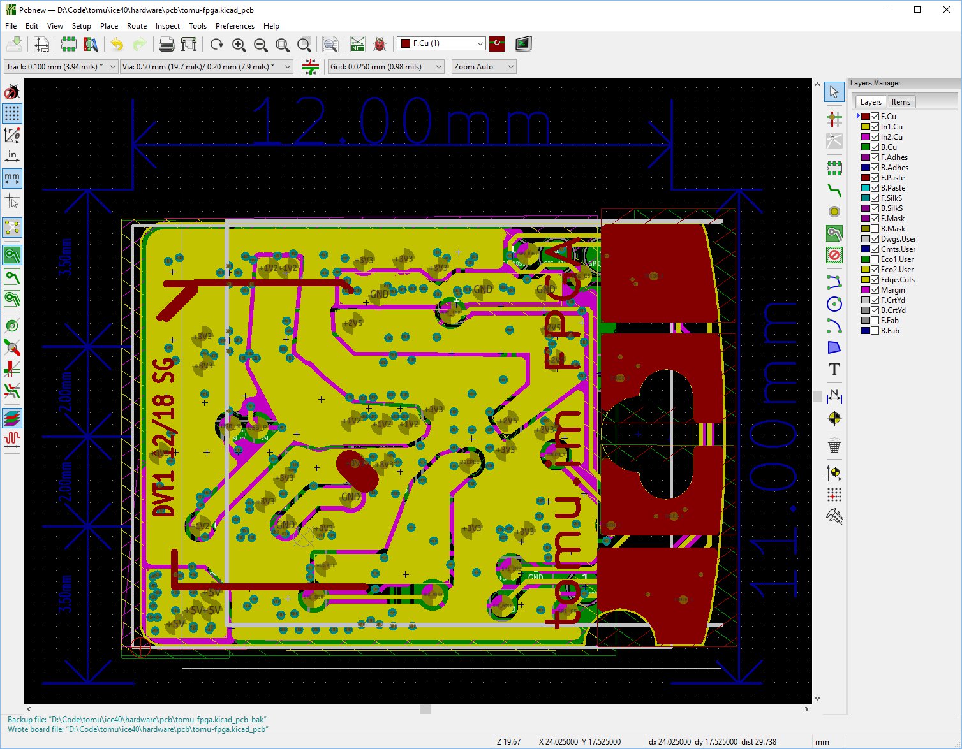Pick the Add Dimension tool
Viewport: 962px width, 749px height.
[834, 396]
